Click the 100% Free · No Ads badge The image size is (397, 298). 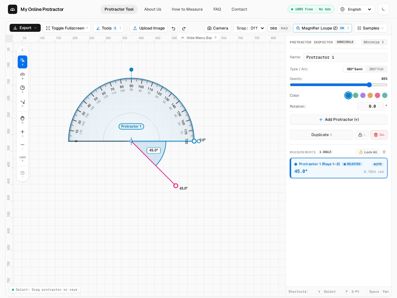(x=311, y=9)
